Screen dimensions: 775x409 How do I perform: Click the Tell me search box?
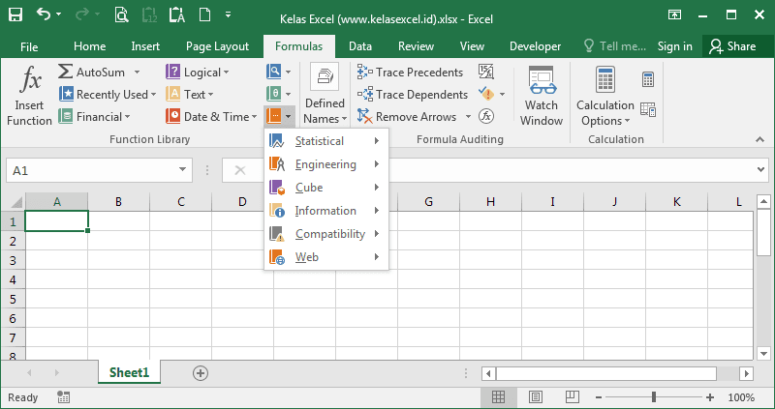click(x=615, y=46)
